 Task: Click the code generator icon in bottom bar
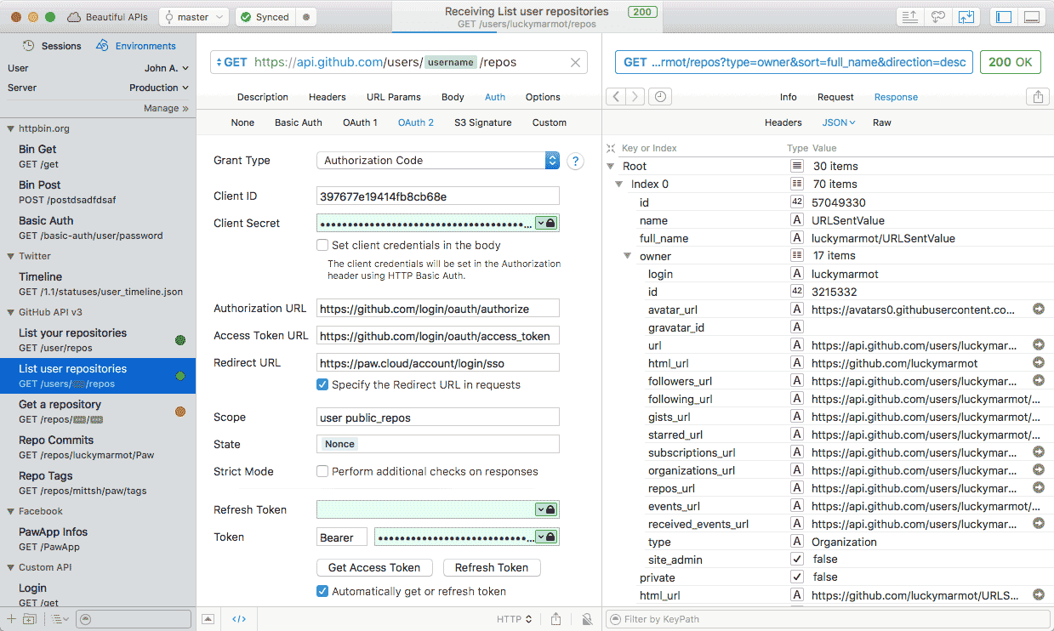click(x=239, y=619)
